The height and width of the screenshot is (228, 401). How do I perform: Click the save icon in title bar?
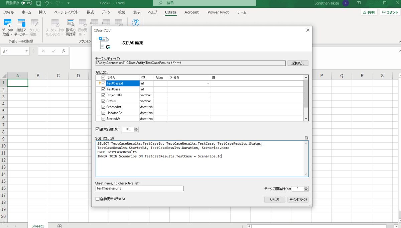click(x=38, y=3)
